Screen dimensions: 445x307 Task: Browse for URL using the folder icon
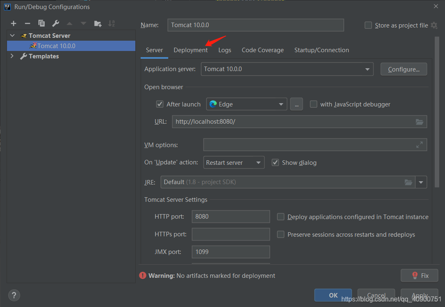pyautogui.click(x=420, y=122)
